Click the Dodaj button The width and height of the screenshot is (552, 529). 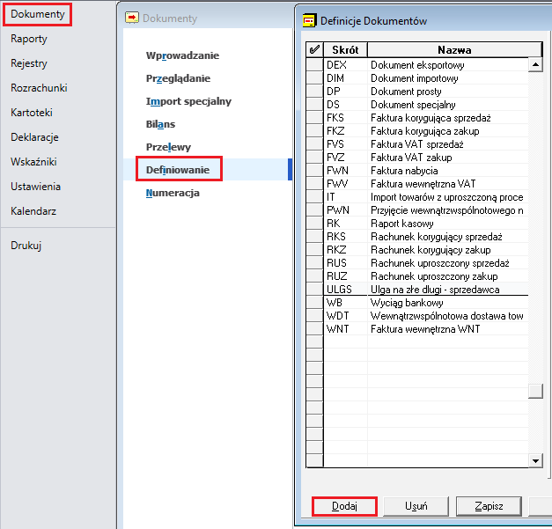click(x=344, y=506)
